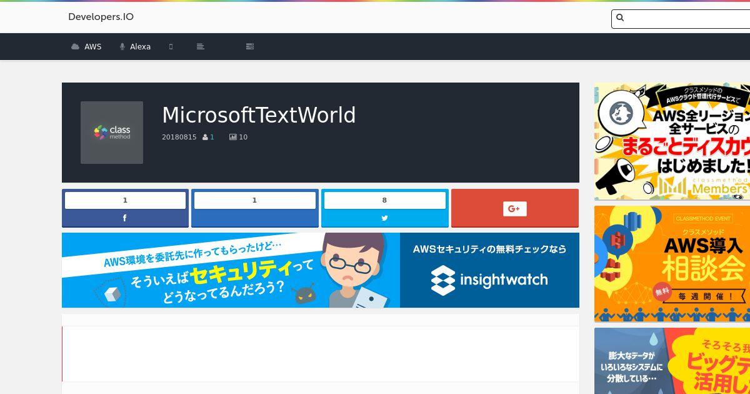The width and height of the screenshot is (750, 394).
Task: Click the insightwatch logo in banner
Action: [x=489, y=280]
